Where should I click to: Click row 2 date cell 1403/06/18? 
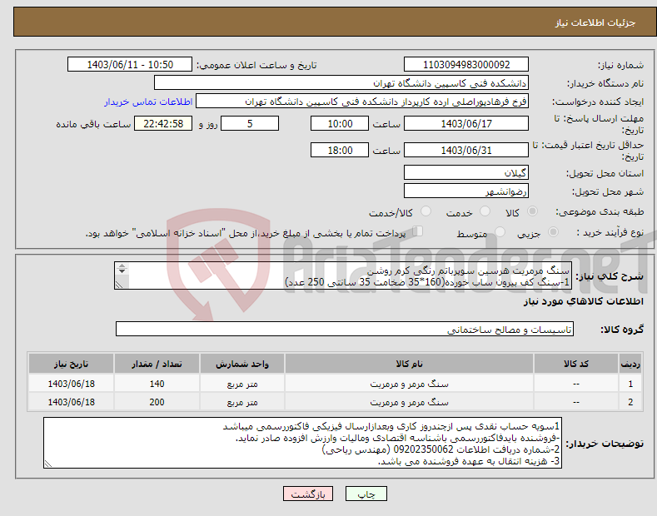[x=72, y=402]
